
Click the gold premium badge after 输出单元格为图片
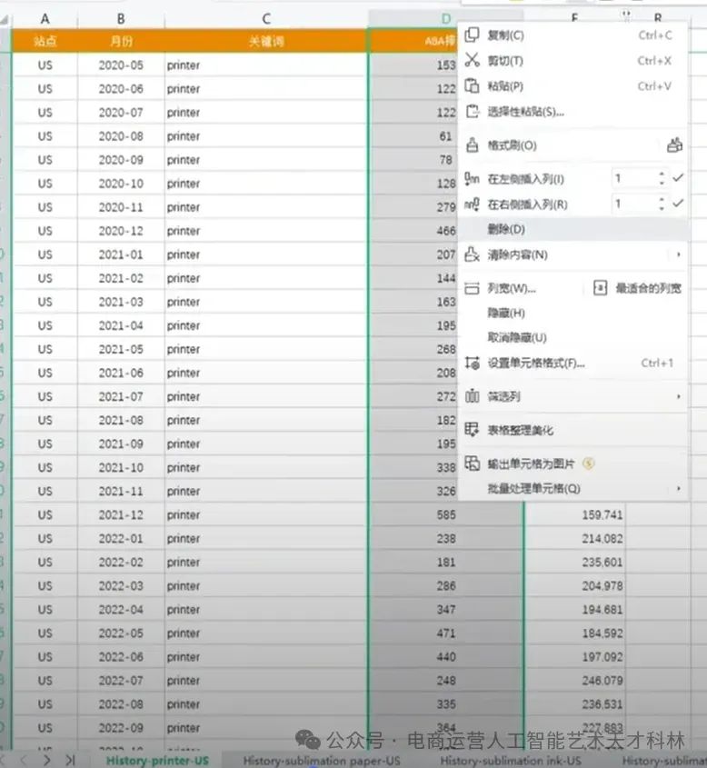589,463
